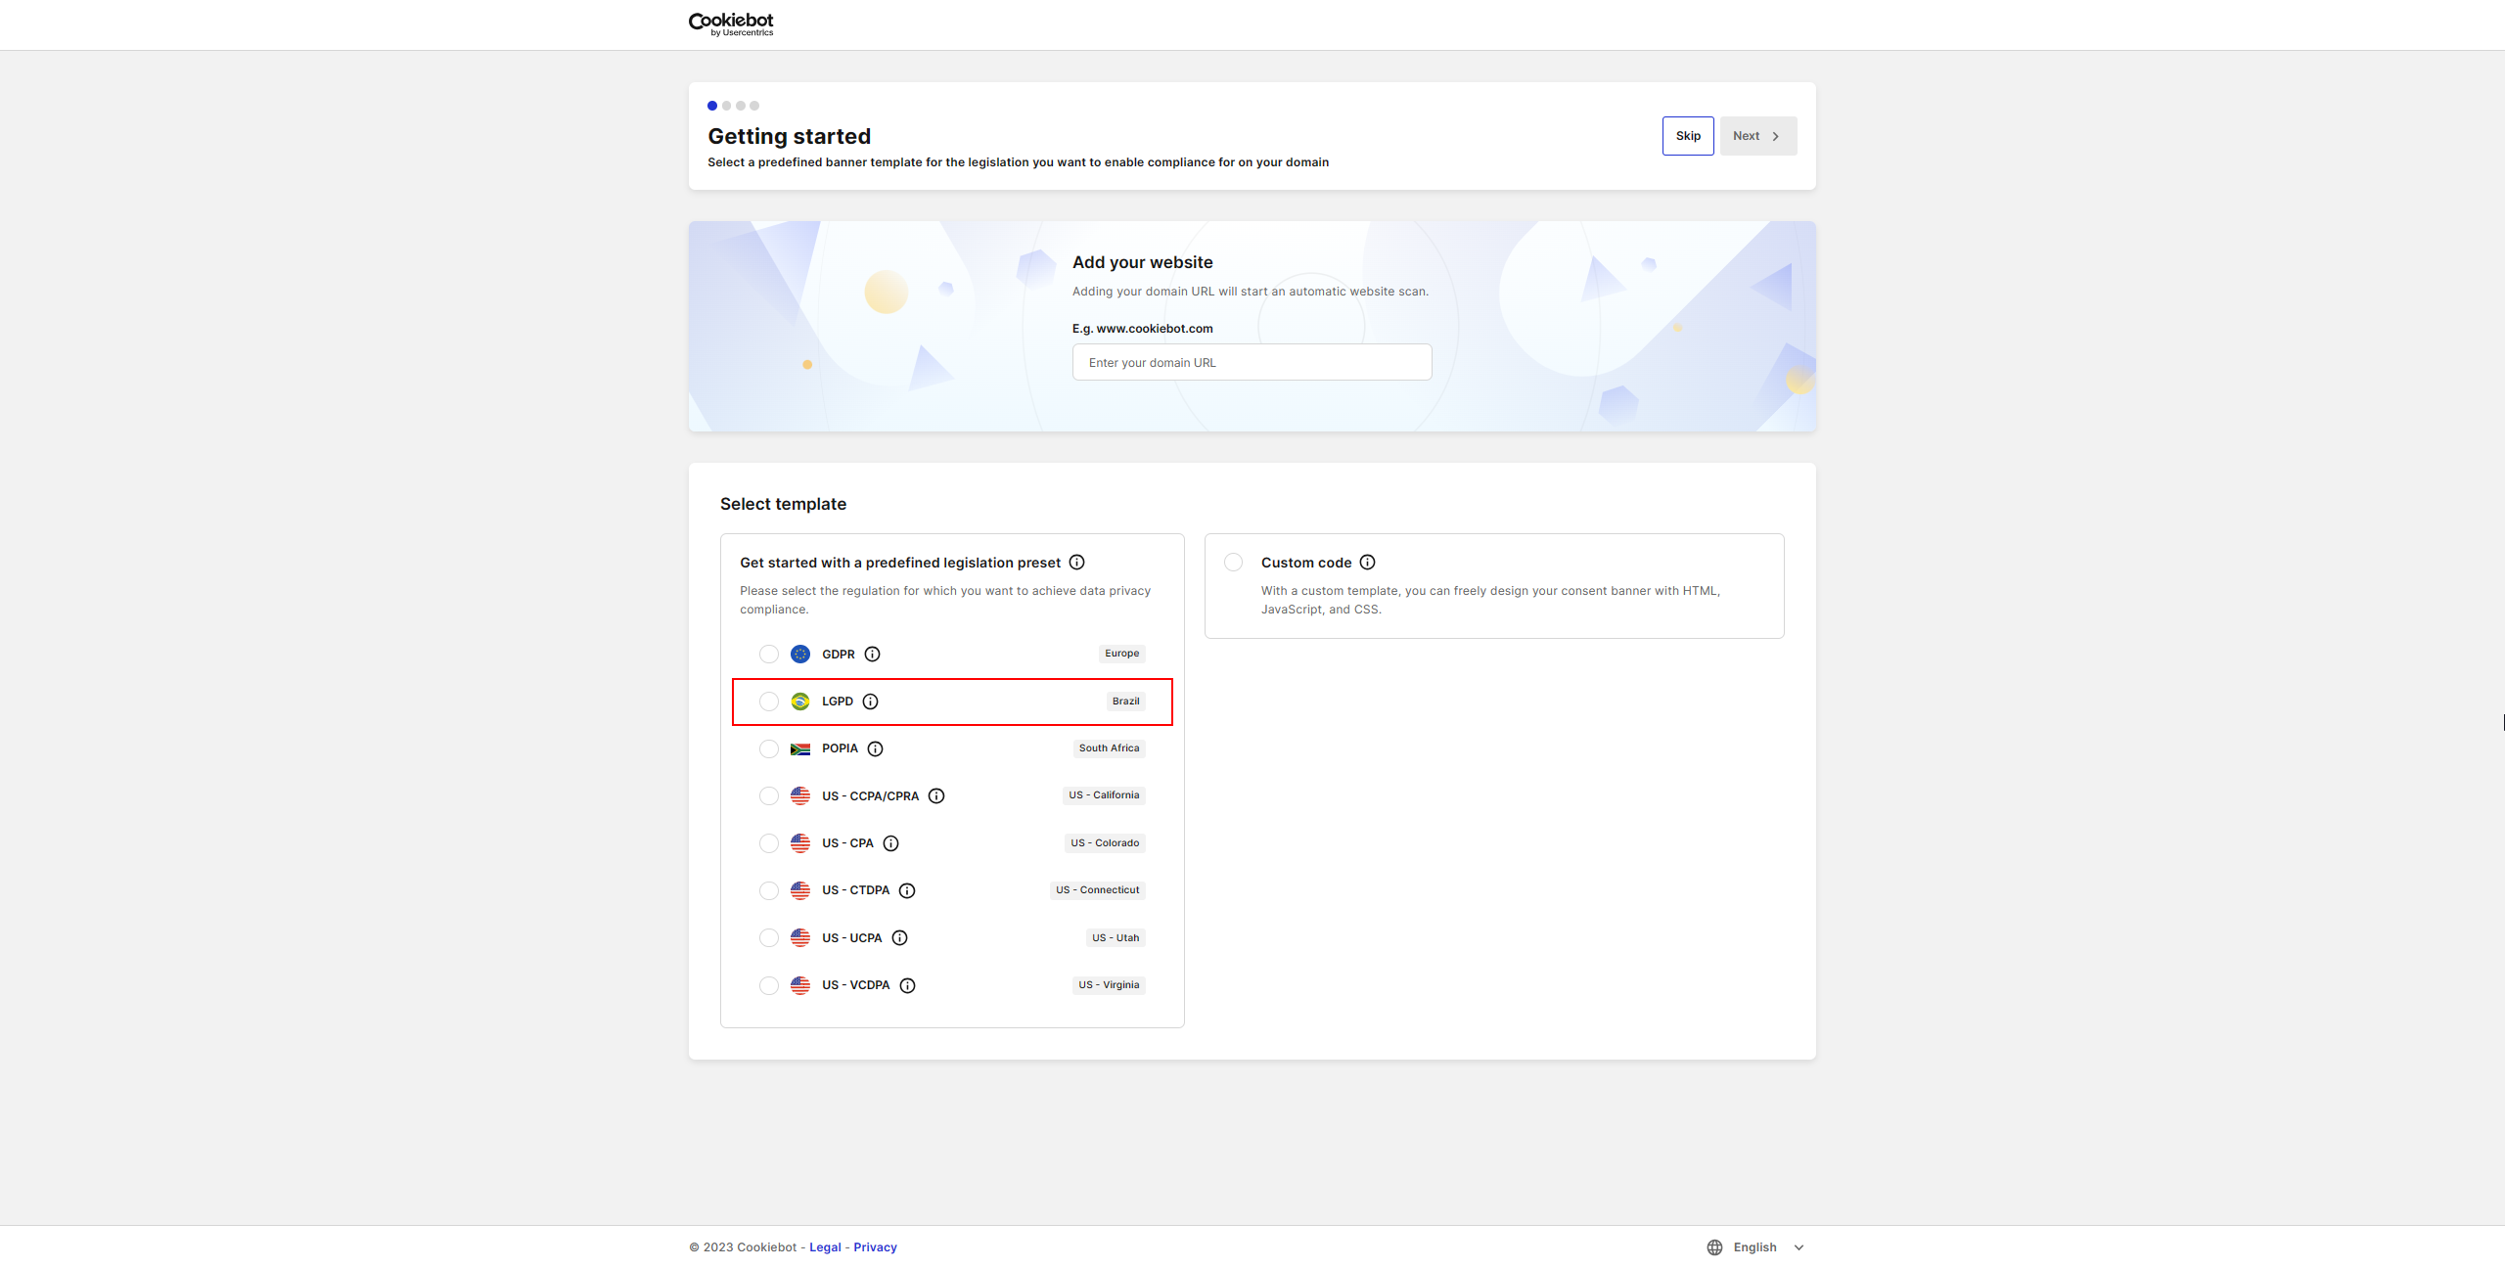Viewport: 2505px width, 1268px height.
Task: Open info icon next to US - VCDPA
Action: [907, 985]
